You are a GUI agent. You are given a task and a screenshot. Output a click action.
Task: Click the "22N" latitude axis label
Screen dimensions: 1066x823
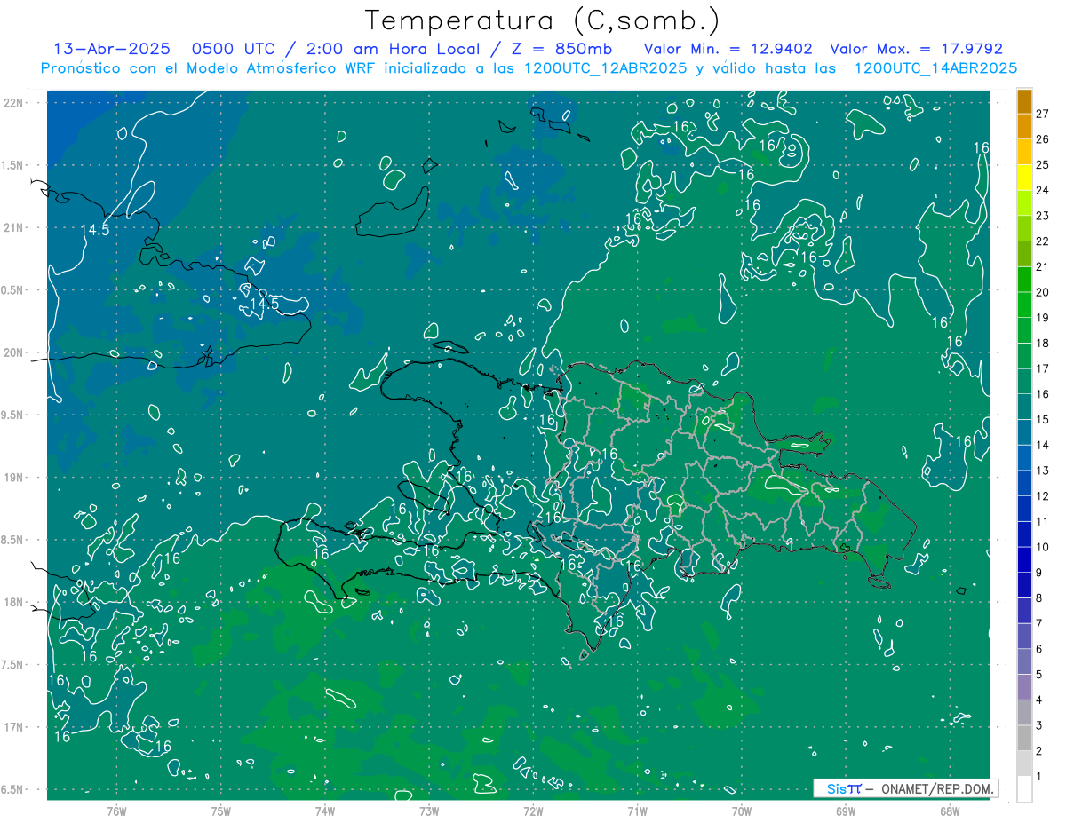[x=12, y=103]
